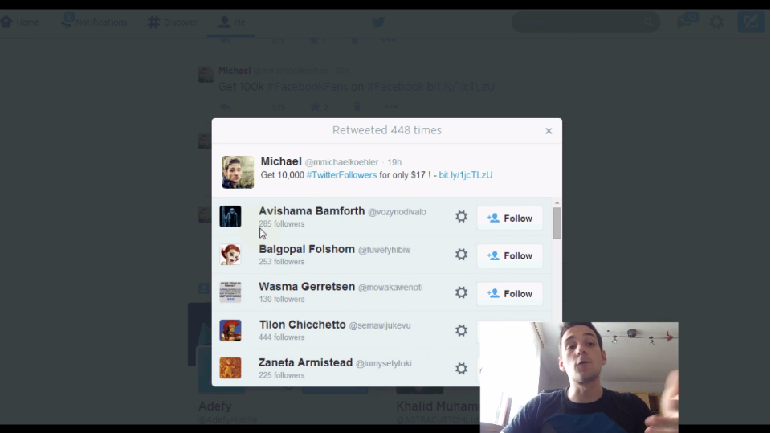Open the settings gear in top bar
This screenshot has width=771, height=433.
[x=716, y=22]
